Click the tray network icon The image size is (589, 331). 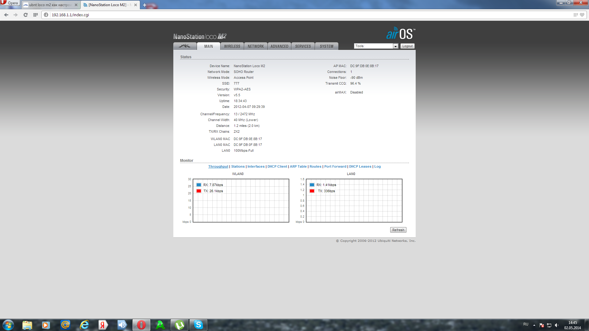(549, 325)
